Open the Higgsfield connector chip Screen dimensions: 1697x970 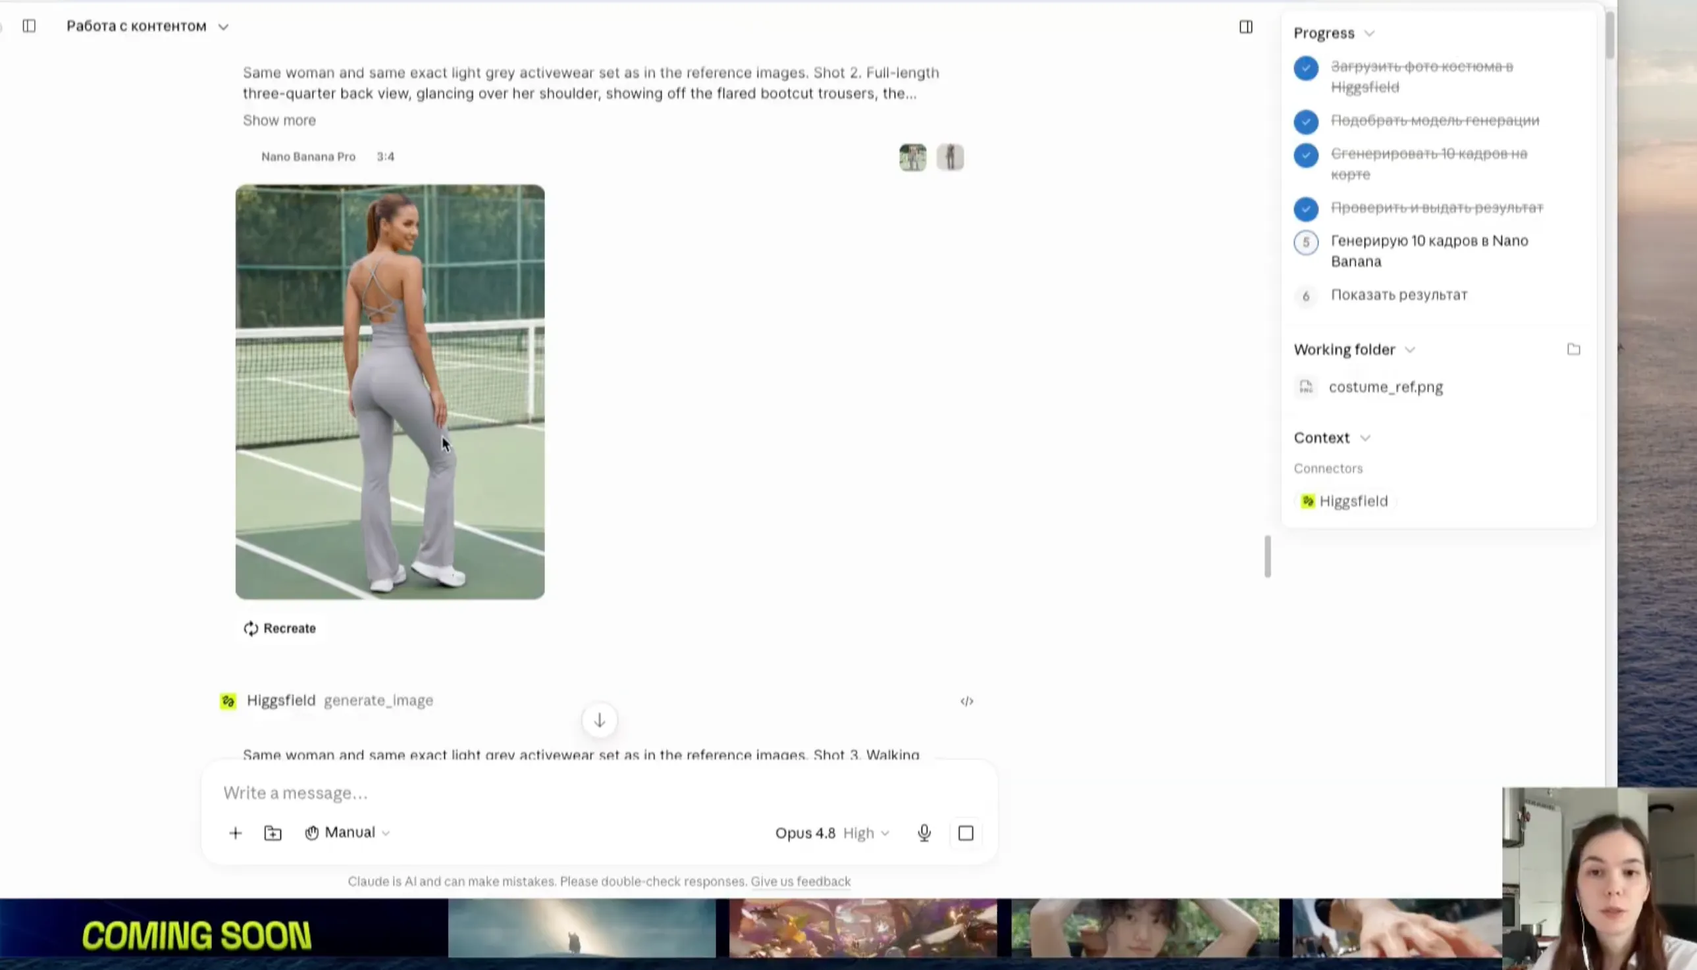click(x=1345, y=501)
